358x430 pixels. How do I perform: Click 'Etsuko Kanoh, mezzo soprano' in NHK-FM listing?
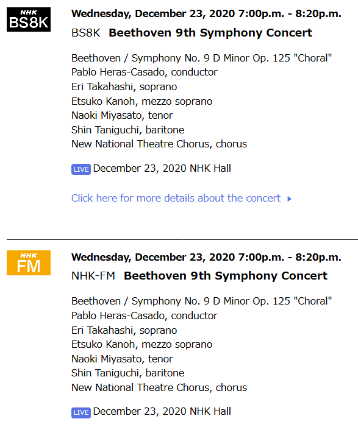coord(142,345)
